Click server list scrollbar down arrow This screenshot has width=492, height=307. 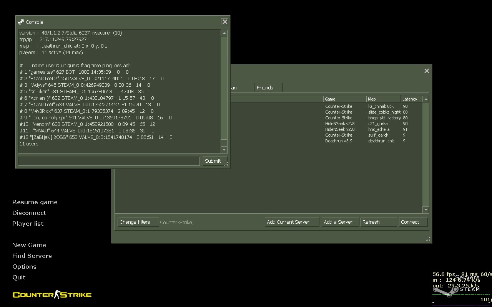[x=426, y=210]
